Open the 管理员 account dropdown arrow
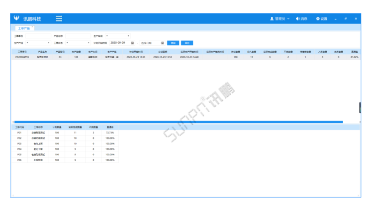 pos(288,18)
